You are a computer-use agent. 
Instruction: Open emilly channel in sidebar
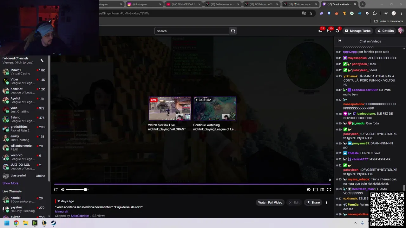click(x=24, y=138)
